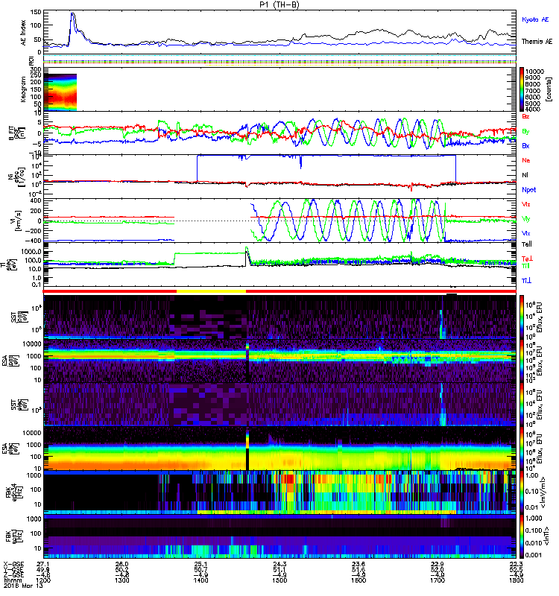The width and height of the screenshot is (559, 596).
Task: Click the "hhmm" axis row label
Action: [x=13, y=580]
